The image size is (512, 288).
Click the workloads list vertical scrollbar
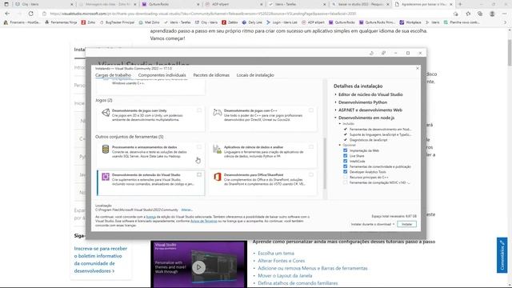325,163
